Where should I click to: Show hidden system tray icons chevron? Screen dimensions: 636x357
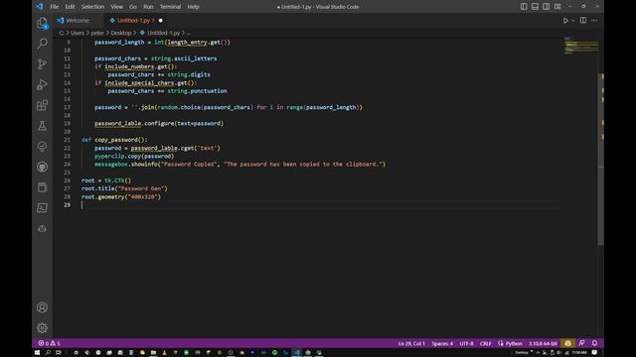[538, 353]
